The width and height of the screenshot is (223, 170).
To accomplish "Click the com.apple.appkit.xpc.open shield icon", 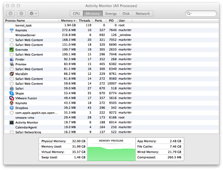I will 12,113.
